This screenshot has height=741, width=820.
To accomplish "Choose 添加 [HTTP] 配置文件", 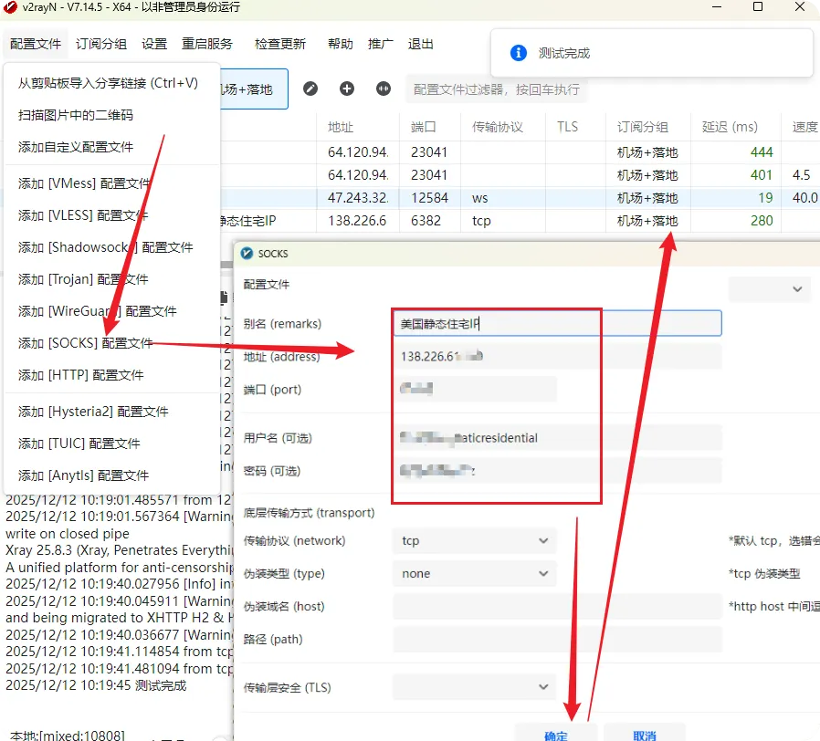I will coord(111,375).
